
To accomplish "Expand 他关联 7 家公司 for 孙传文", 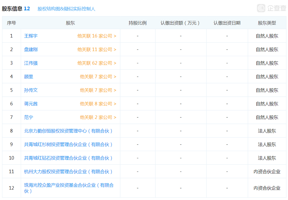I will pos(98,90).
